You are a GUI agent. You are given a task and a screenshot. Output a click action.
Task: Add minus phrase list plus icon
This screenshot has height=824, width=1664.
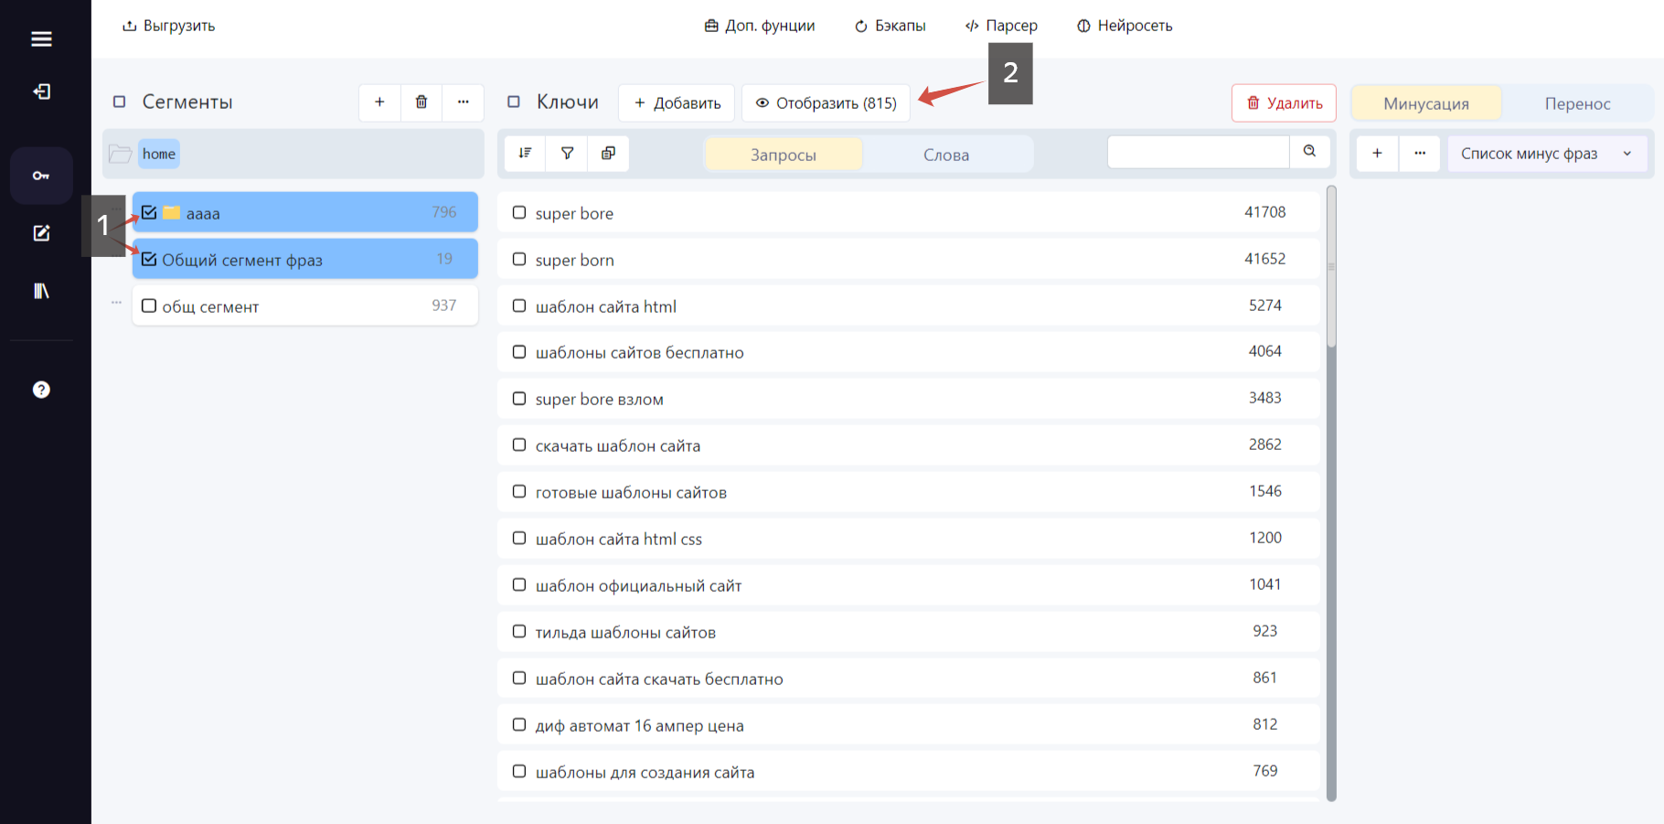[x=1377, y=154]
